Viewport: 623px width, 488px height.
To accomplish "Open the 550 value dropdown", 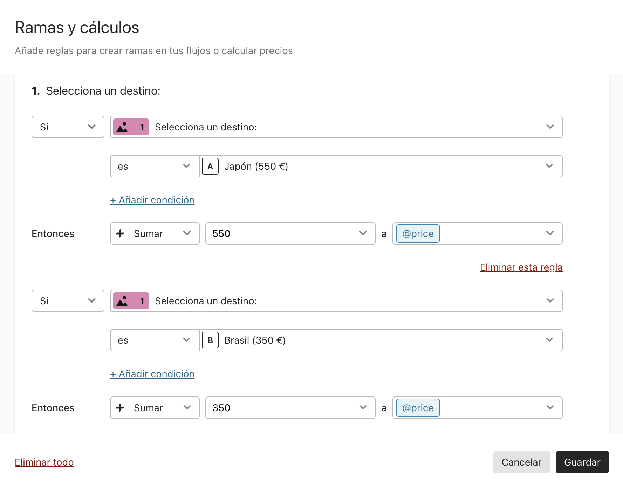I will tap(290, 233).
